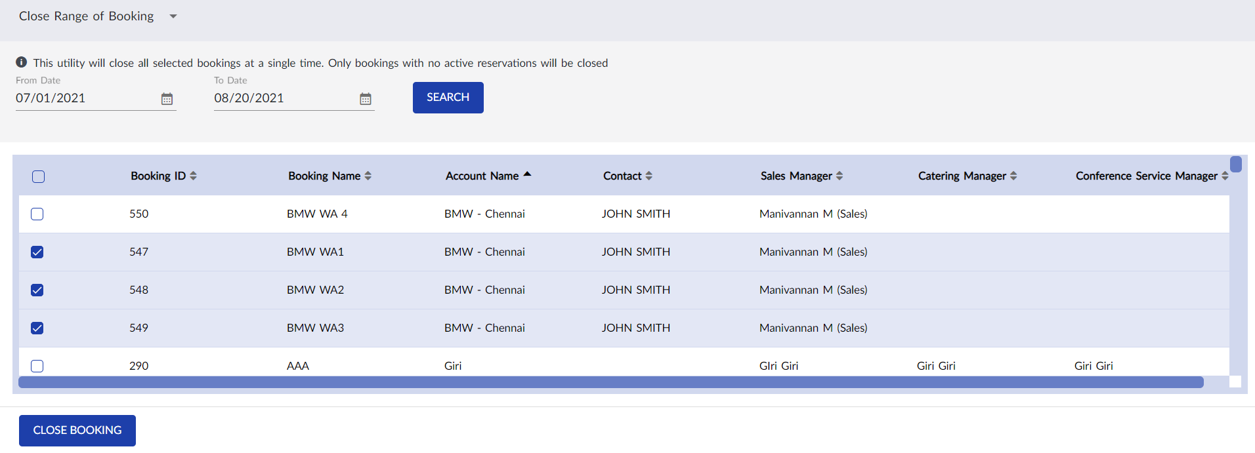Select the booking ID cell 550
Viewport: 1255px width, 453px height.
point(139,214)
